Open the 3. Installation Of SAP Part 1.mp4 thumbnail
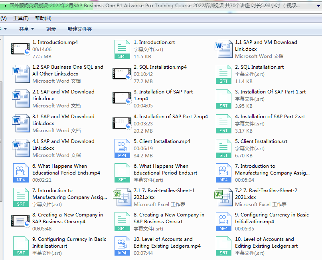The image size is (322, 260). [122, 98]
